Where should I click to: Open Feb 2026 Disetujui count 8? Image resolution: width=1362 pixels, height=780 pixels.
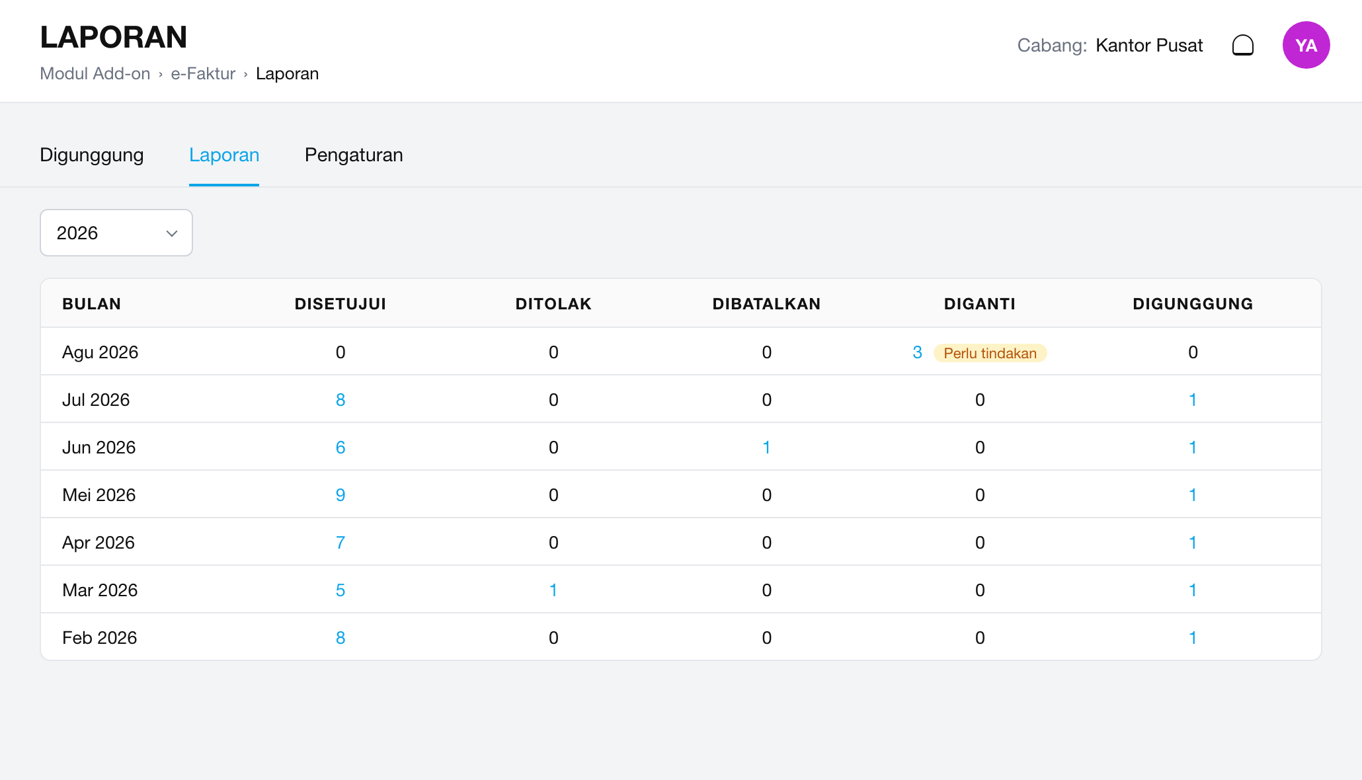point(340,638)
